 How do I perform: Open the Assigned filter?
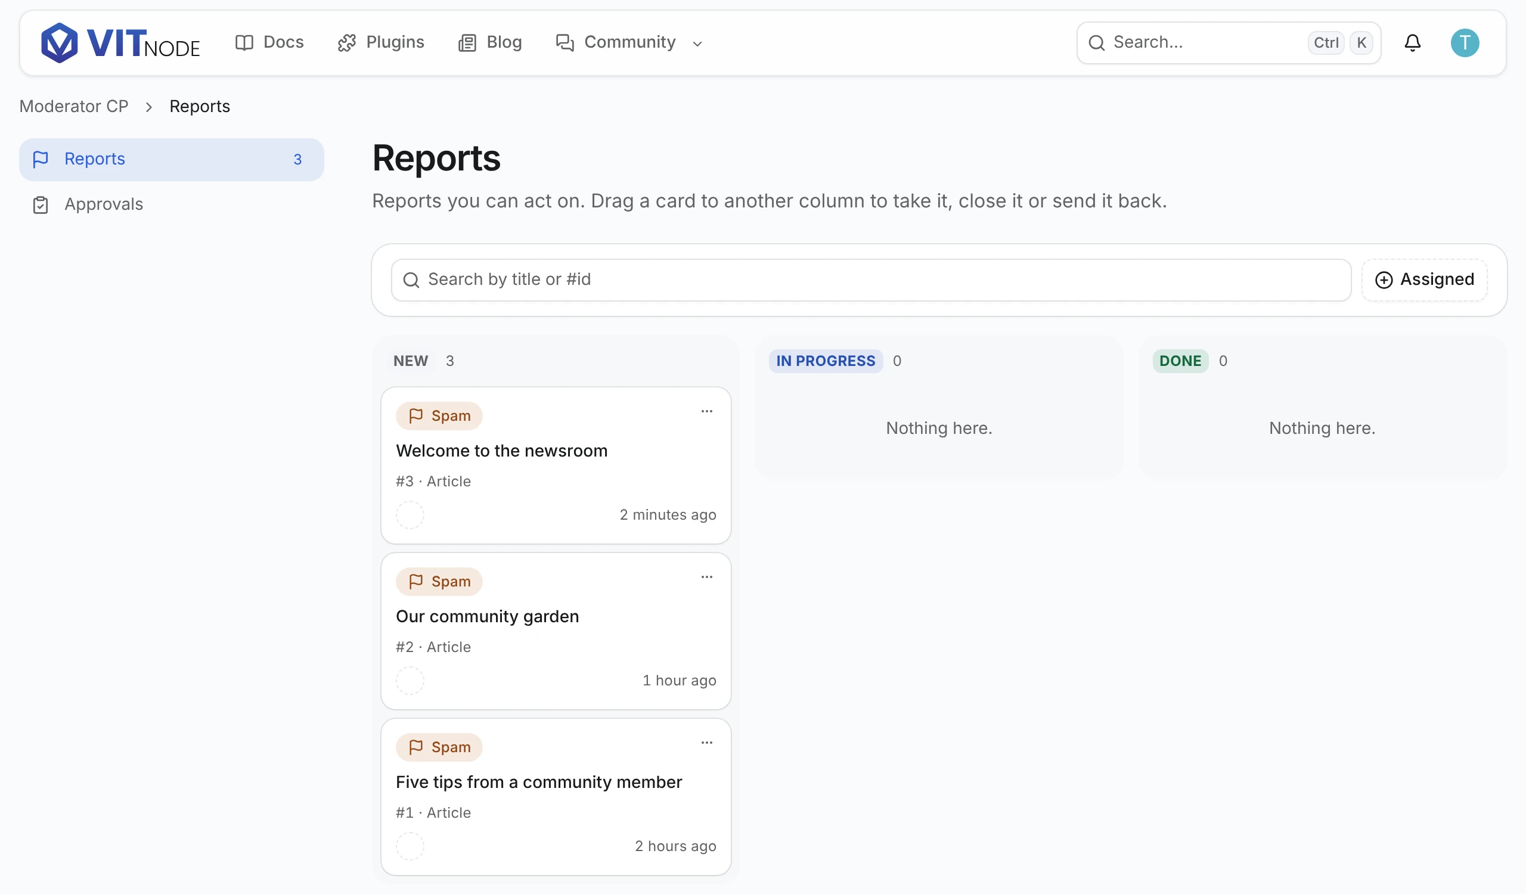(1423, 280)
